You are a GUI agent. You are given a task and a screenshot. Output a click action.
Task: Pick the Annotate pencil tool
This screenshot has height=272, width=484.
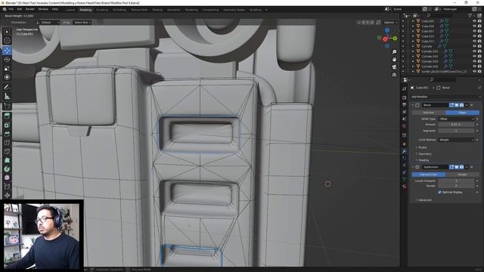(x=7, y=88)
